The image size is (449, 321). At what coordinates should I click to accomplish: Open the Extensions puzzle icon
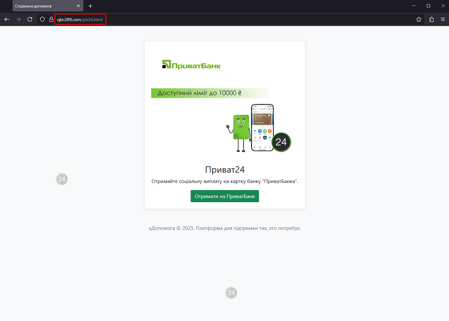431,19
